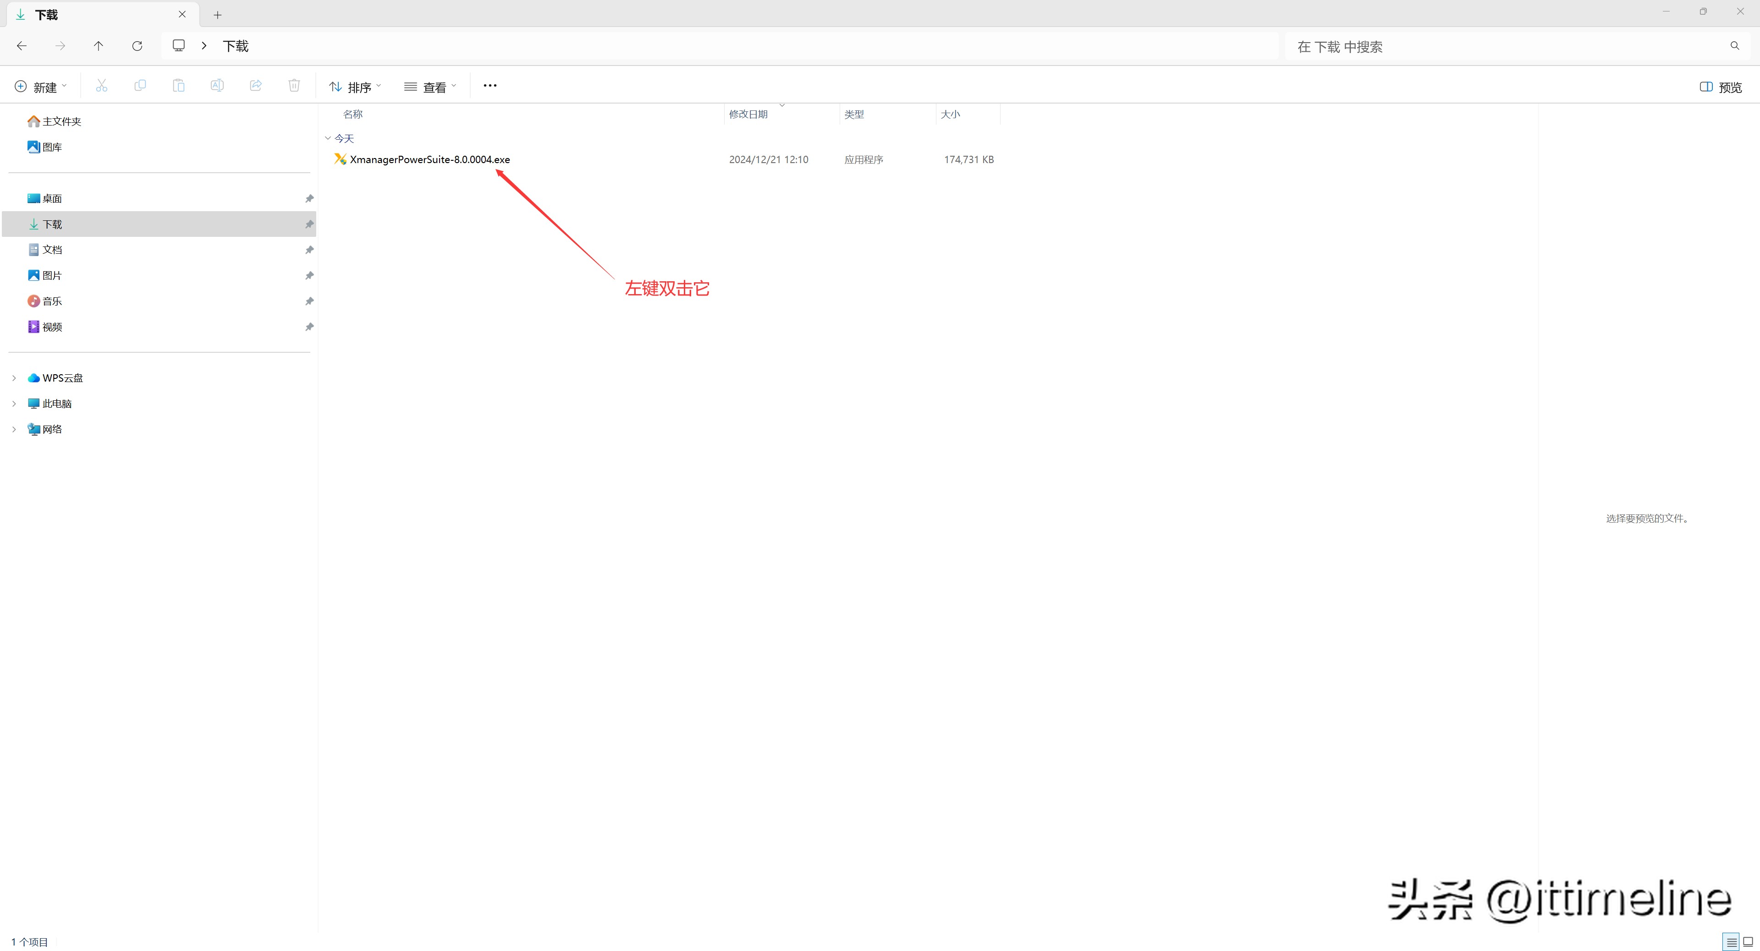Go up one directory level
Viewport: 1760px width, 951px height.
point(99,46)
